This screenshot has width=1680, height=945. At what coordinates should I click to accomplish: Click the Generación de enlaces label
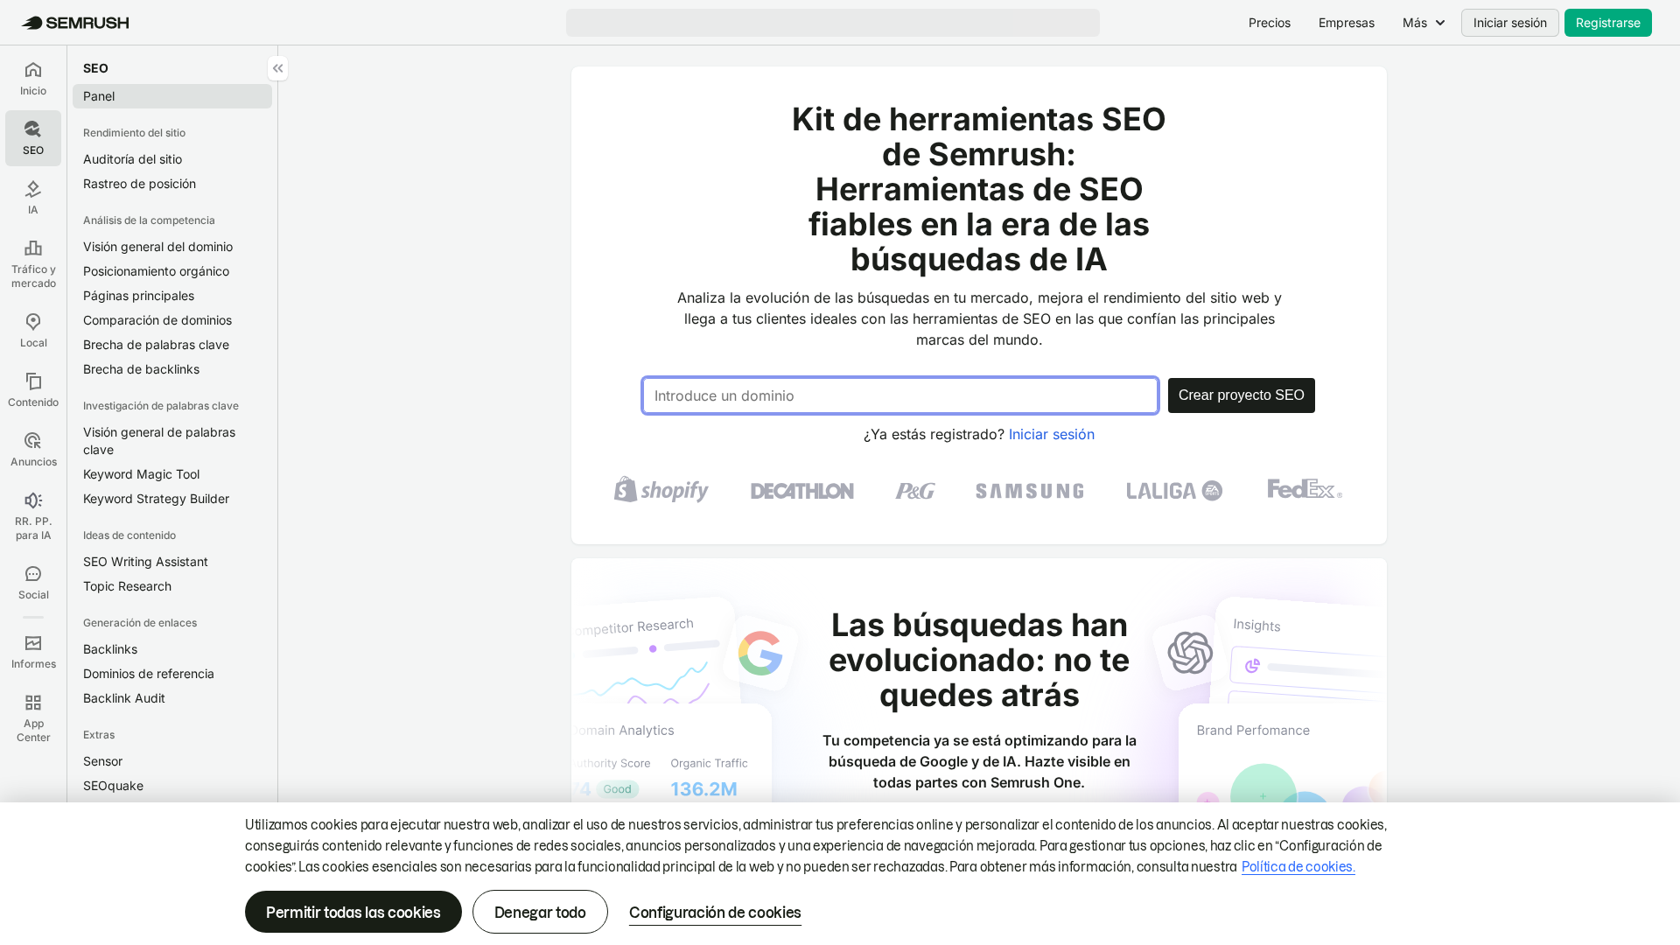[x=140, y=623]
